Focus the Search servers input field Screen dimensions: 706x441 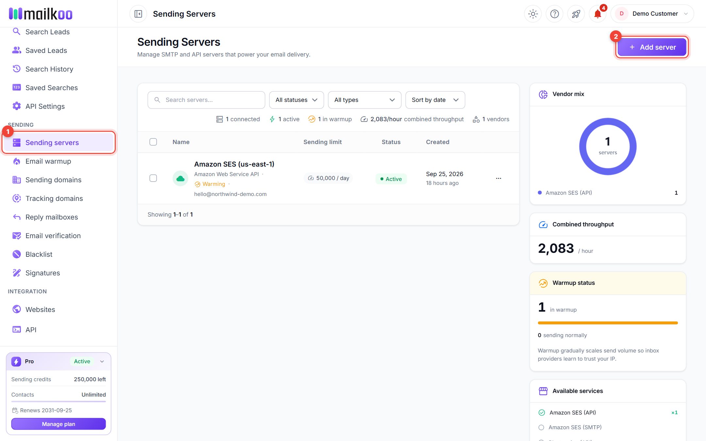(206, 100)
